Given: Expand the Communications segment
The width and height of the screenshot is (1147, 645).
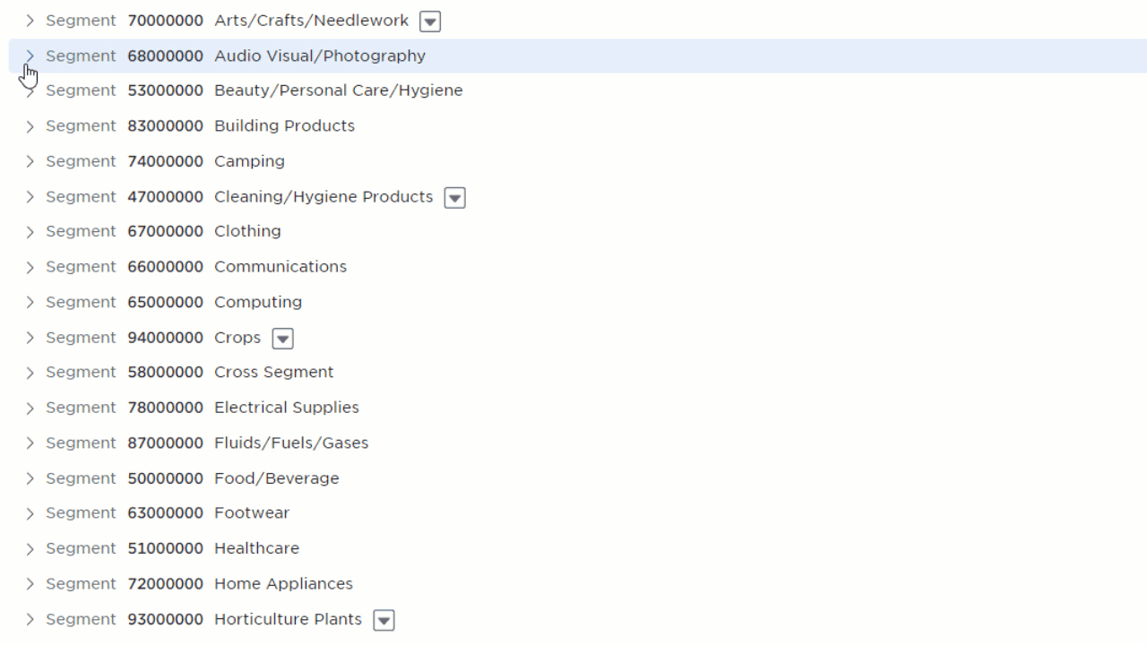Looking at the screenshot, I should coord(30,267).
